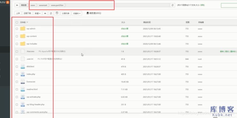Viewport: 237px width, 118px height.
Task: Click the file name license.txt
Action: pyautogui.click(x=31, y=82)
